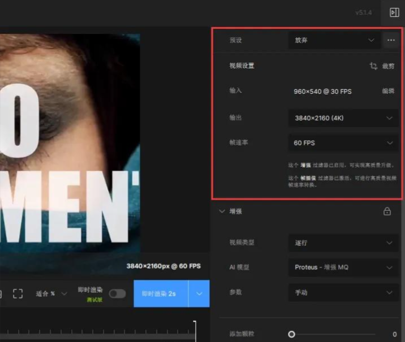Click the crop (裁剪) icon
Viewport: 405px width, 342px height.
click(x=373, y=66)
